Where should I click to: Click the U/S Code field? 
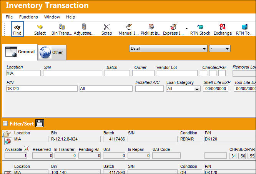coord(166,156)
